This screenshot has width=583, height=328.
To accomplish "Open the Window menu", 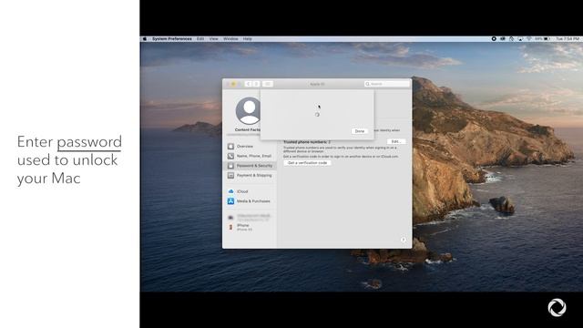I will tap(230, 38).
